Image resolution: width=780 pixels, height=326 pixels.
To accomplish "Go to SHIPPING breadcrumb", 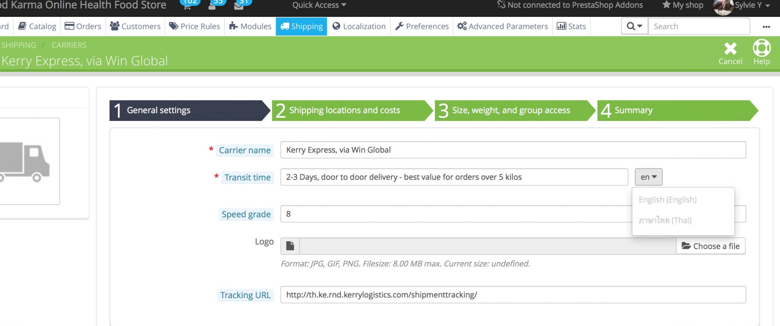I will pyautogui.click(x=19, y=45).
